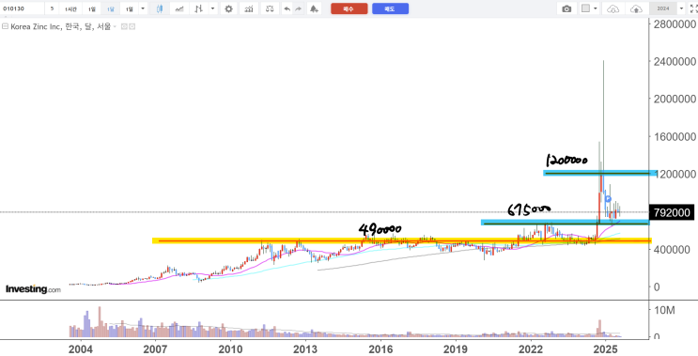The image size is (698, 356).
Task: Select the chart layout square icon
Action: (x=585, y=8)
